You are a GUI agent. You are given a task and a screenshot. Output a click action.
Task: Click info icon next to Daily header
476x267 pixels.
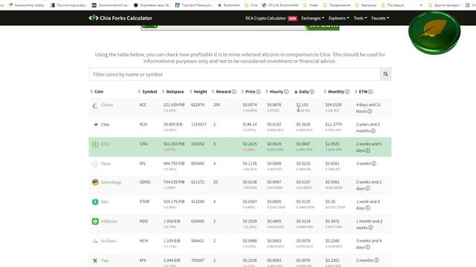click(312, 92)
